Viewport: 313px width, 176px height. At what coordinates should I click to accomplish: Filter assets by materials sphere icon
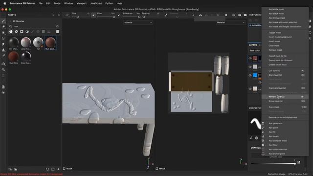click(x=11, y=31)
